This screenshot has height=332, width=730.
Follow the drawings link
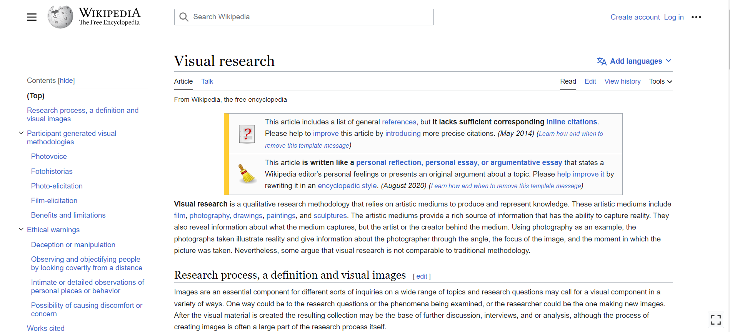(248, 216)
